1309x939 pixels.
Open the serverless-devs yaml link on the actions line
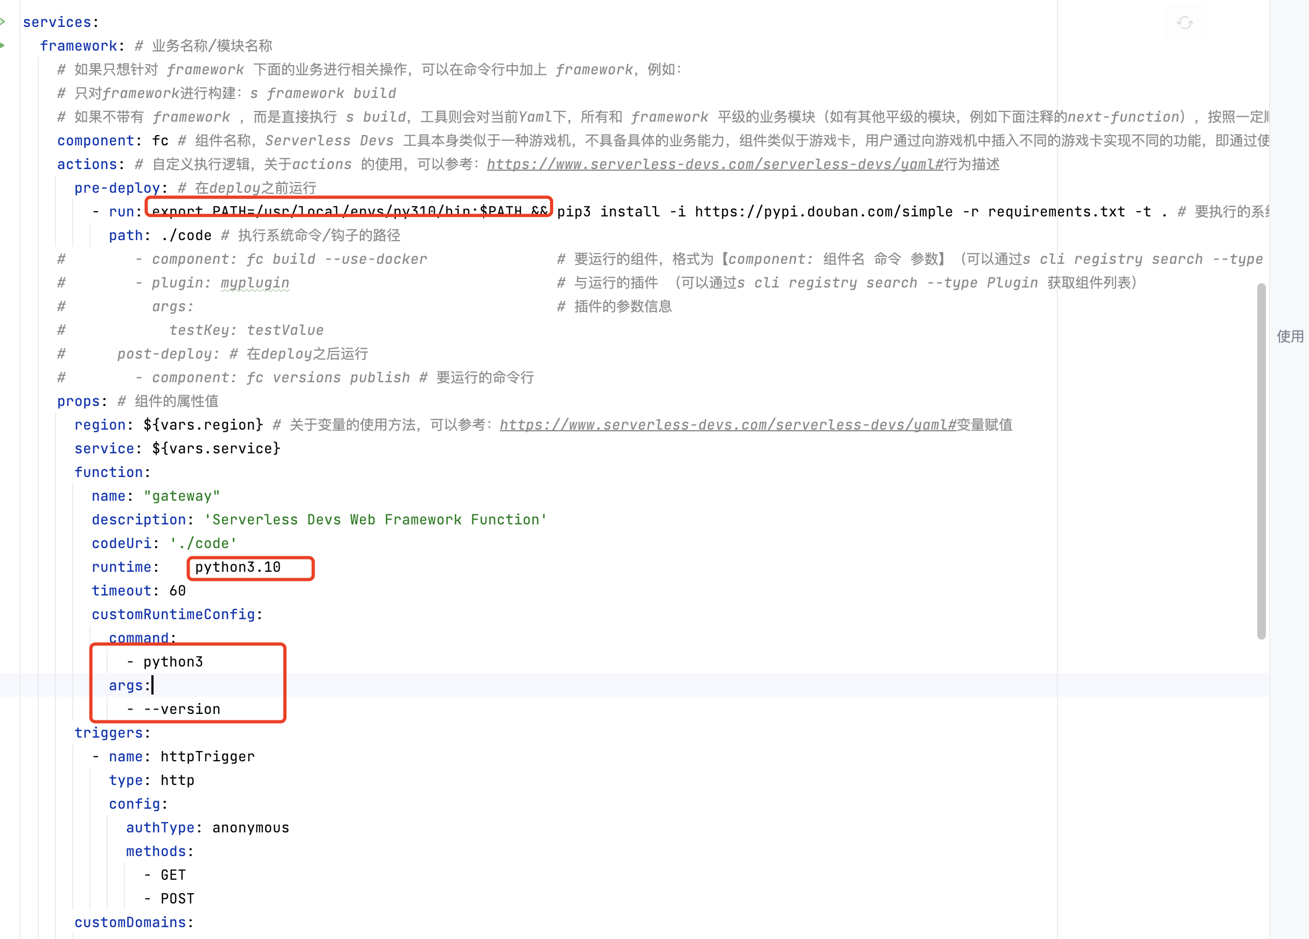click(x=714, y=164)
